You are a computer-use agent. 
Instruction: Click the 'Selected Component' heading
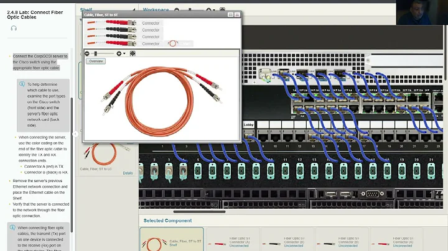click(168, 221)
